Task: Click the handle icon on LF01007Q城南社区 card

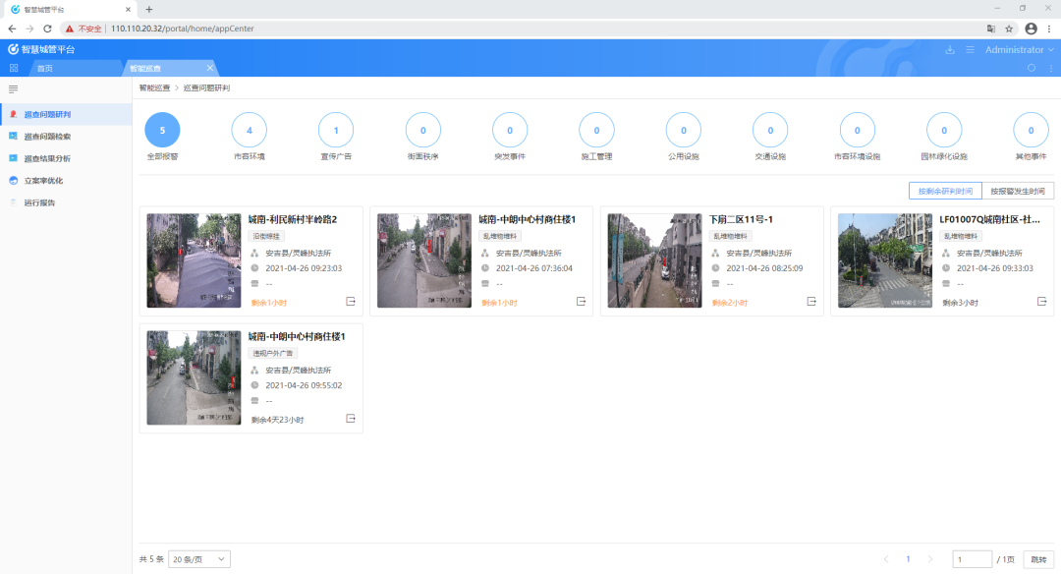Action: (1042, 301)
